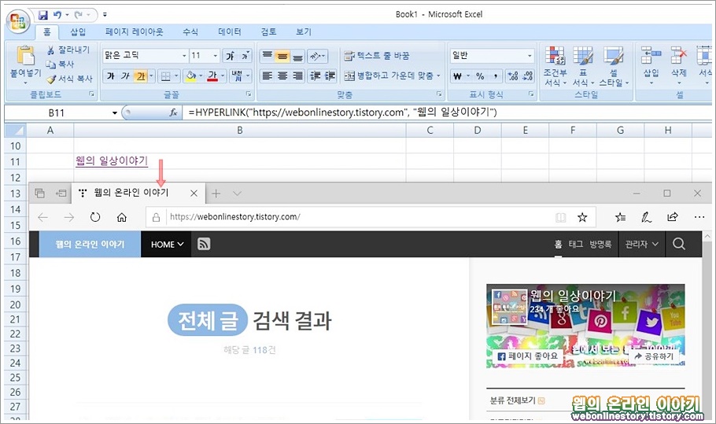The height and width of the screenshot is (424, 716).
Task: Increase decimal places
Action: click(513, 76)
